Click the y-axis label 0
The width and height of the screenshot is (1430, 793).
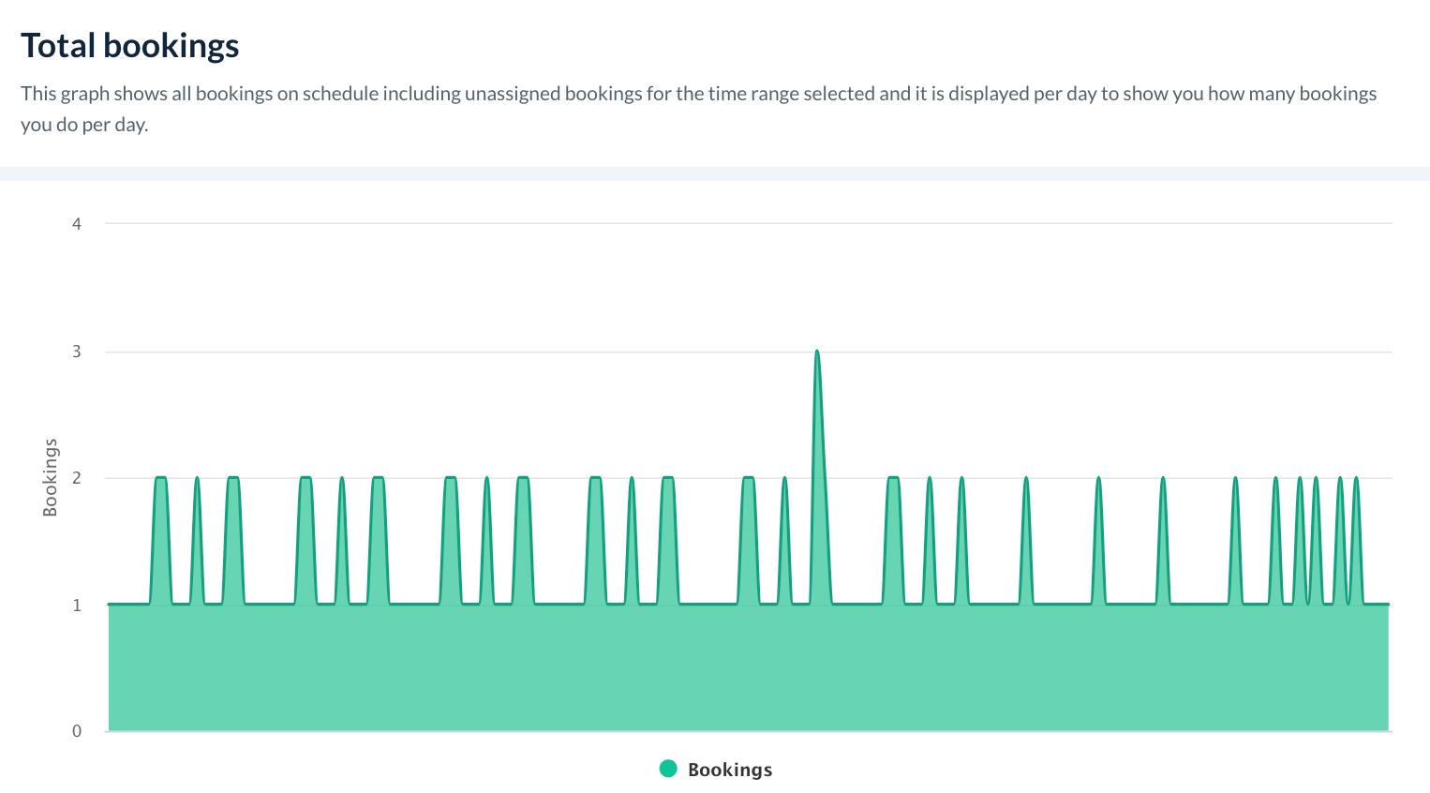tap(77, 731)
